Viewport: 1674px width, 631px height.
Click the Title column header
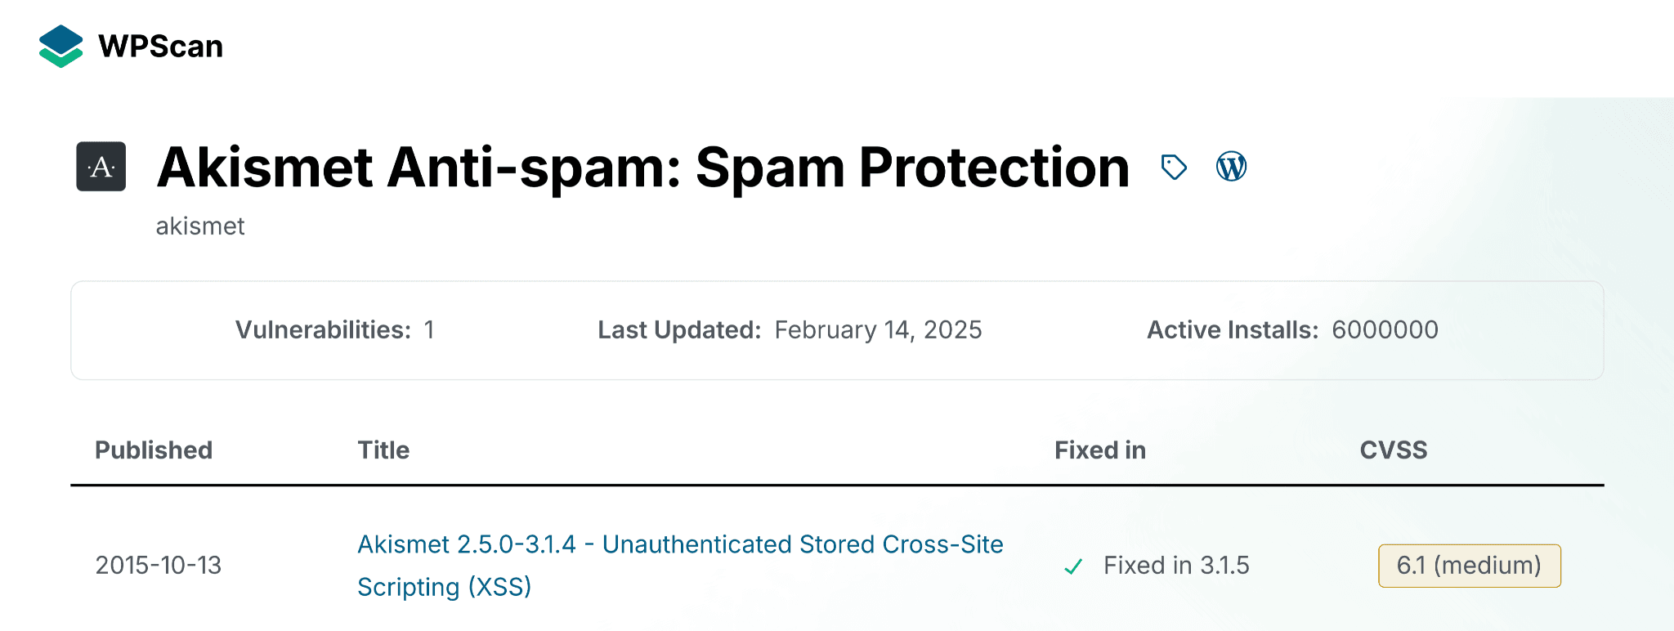[383, 450]
